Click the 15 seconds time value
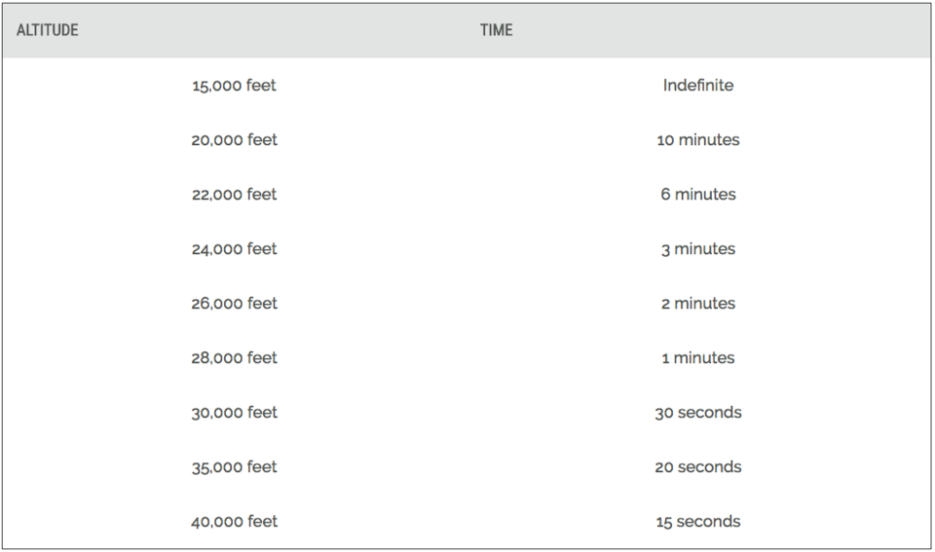The image size is (935, 552). (x=698, y=522)
